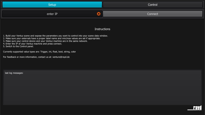Click the rayd logo
The width and height of the screenshot is (205, 115).
pos(195,108)
